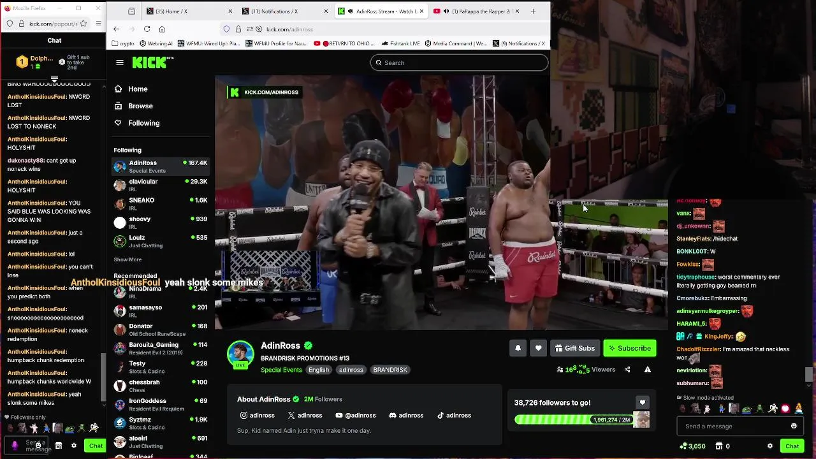Open emoji picker in popout chat
Image resolution: width=816 pixels, height=459 pixels.
pyautogui.click(x=38, y=445)
